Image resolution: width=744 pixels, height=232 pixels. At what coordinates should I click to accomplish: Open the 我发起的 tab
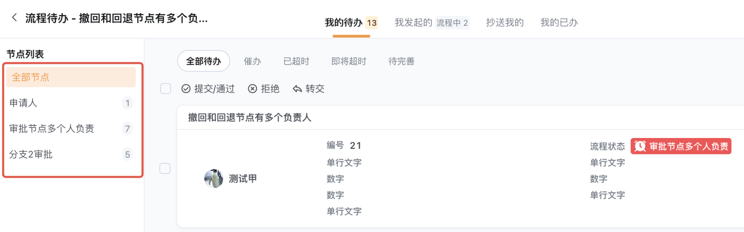click(x=432, y=23)
